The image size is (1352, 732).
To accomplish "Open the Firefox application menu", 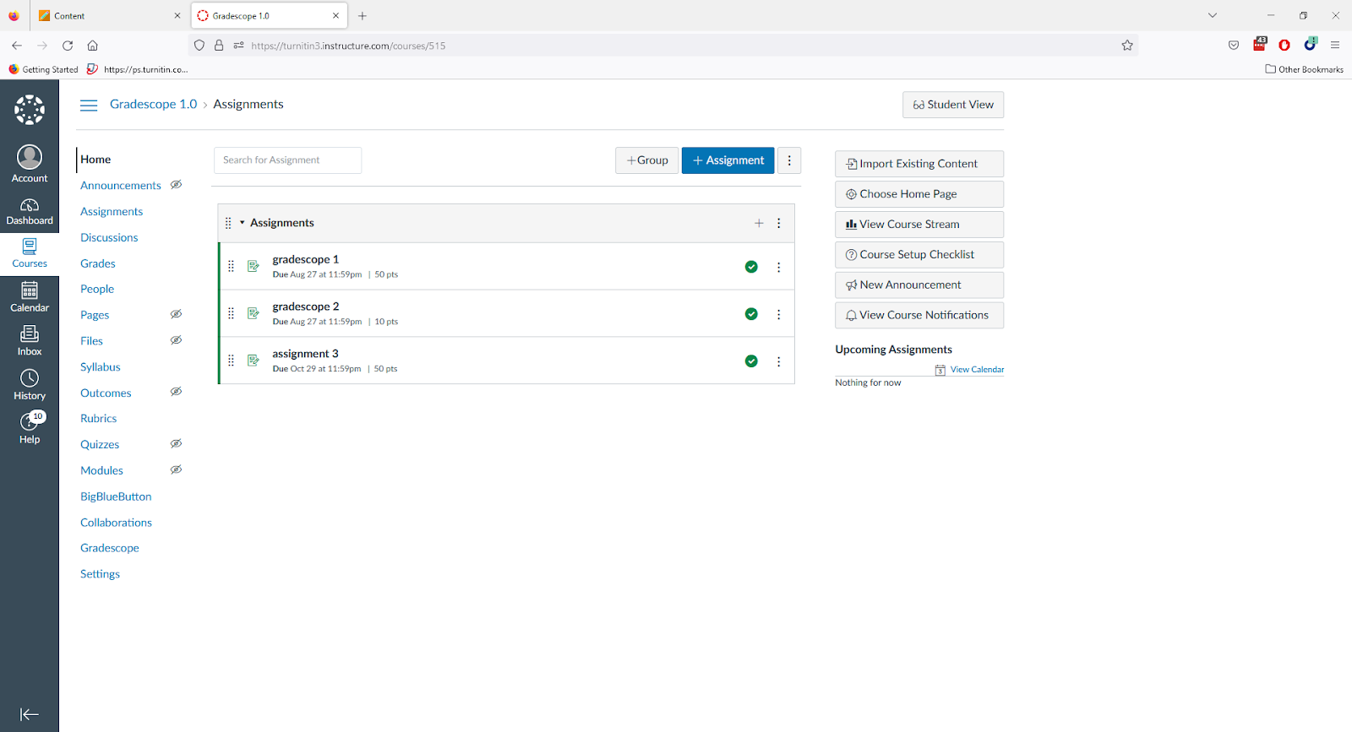I will [1335, 46].
